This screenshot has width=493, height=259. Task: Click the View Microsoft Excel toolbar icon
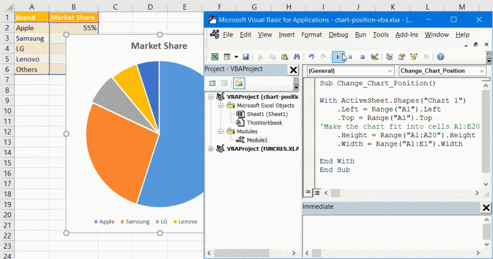215,57
